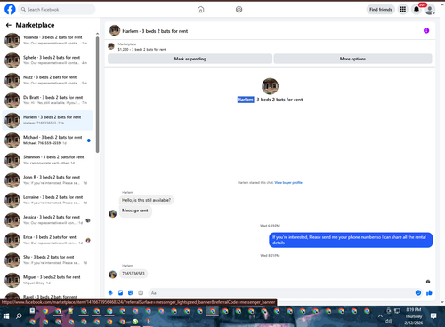Open the Windows taskbar search
This screenshot has height=327, width=445.
19,316
